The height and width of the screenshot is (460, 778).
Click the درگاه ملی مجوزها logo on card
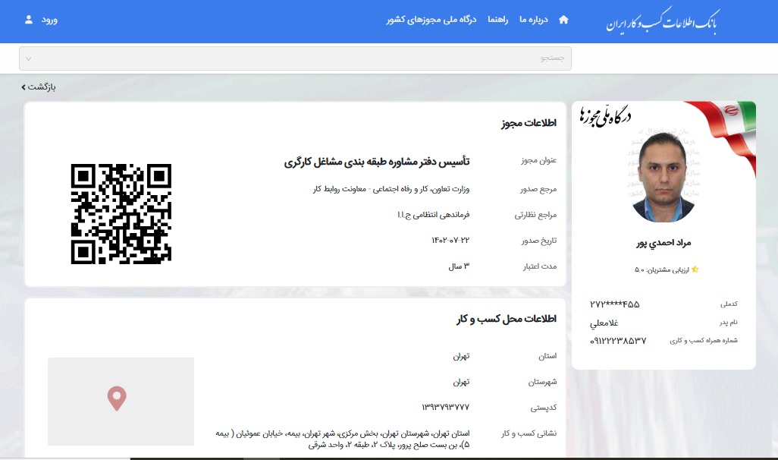tap(605, 117)
